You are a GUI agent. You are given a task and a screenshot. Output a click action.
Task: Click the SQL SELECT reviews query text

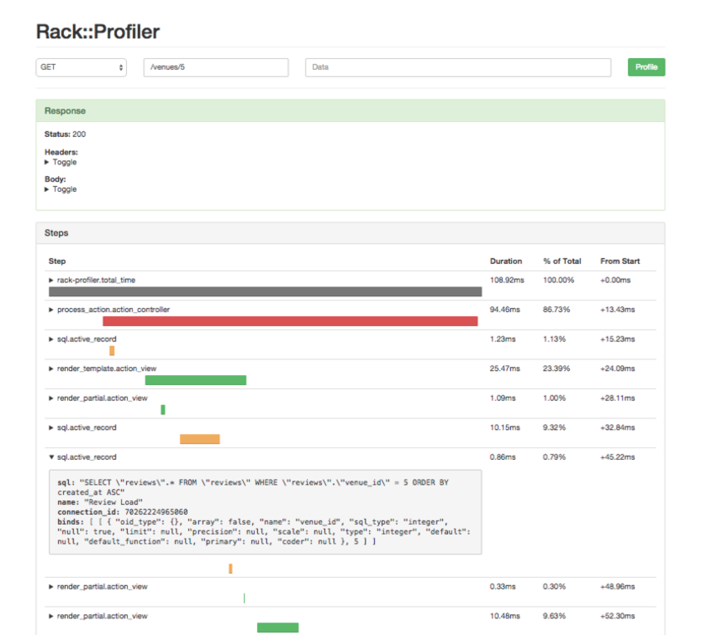pos(253,487)
